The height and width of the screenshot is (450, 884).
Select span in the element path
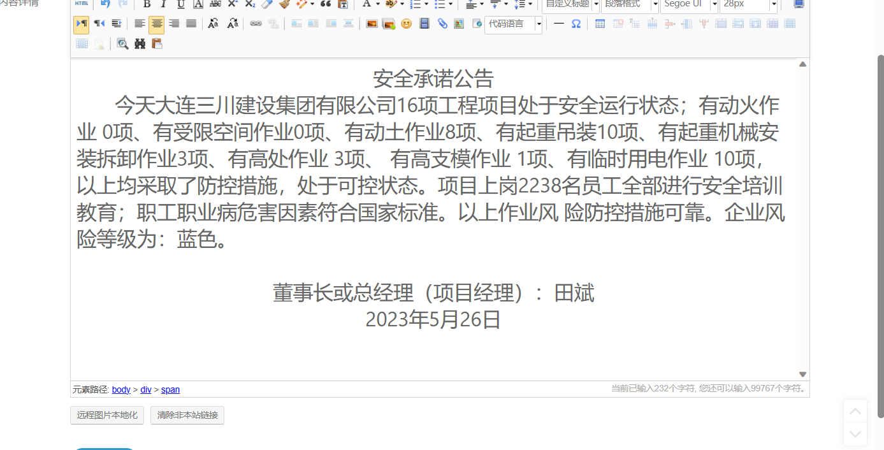click(170, 389)
